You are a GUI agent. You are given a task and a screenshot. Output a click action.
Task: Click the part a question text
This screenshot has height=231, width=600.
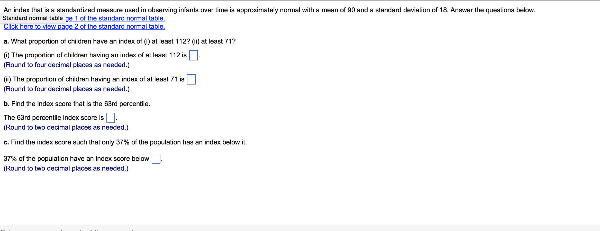point(120,41)
